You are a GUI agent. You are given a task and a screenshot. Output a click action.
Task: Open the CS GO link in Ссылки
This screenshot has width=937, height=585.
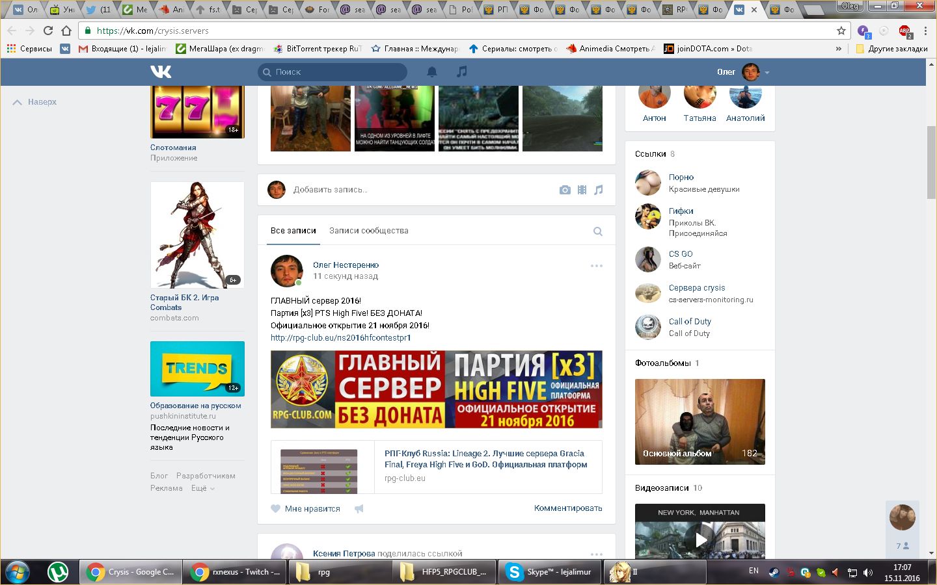pos(681,254)
